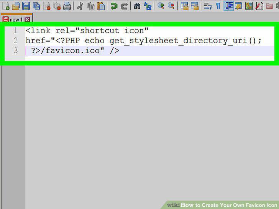The height and width of the screenshot is (209, 279).
Task: Toggle the indent guide icon
Action: pyautogui.click(x=228, y=6)
